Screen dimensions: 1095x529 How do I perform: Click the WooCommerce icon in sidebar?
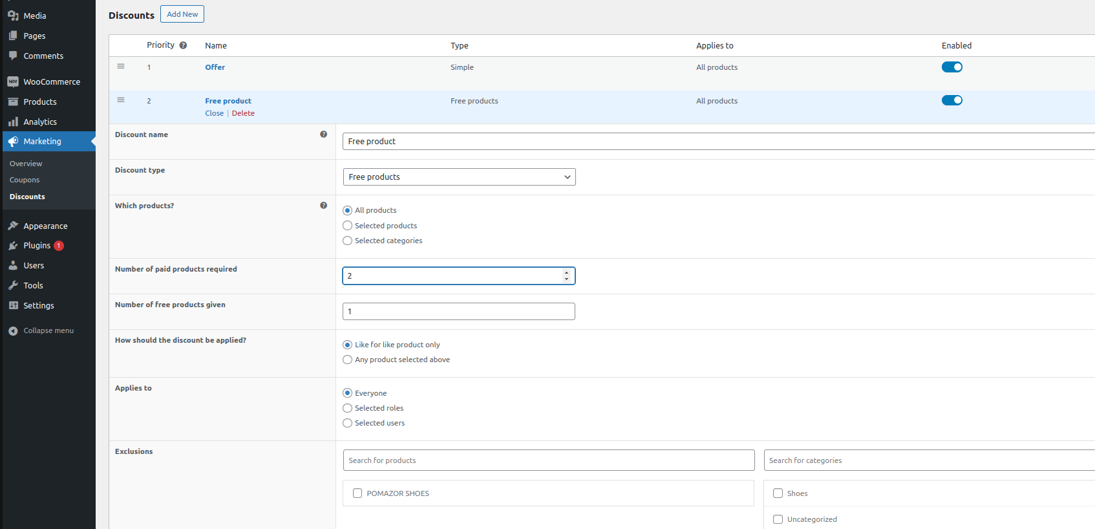click(x=13, y=81)
